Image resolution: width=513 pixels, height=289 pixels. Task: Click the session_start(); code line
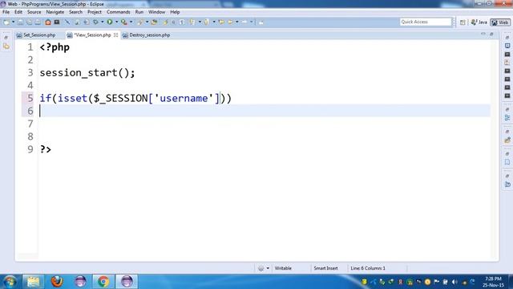[87, 73]
